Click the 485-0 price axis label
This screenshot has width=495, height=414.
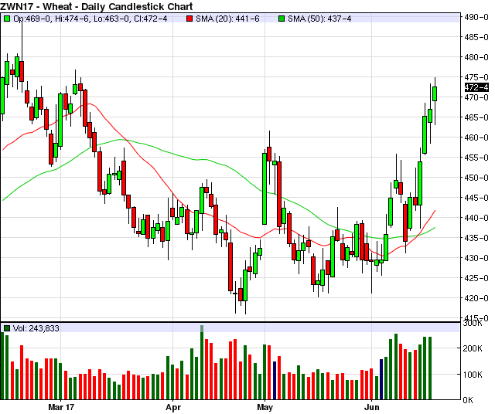476,37
